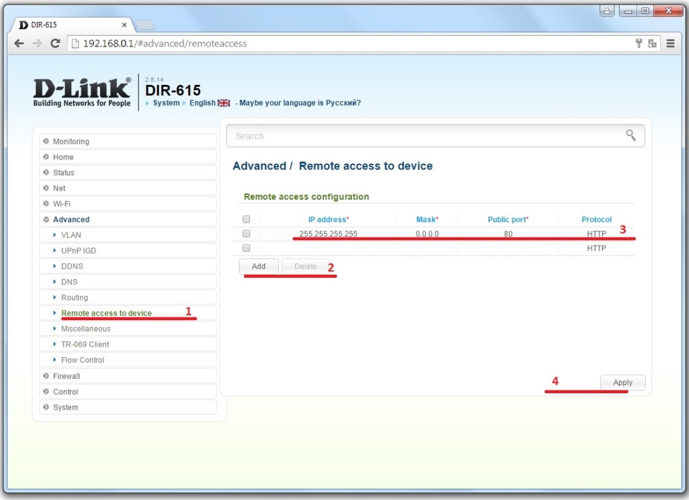Open a new browser tab
The image size is (689, 500).
(145, 25)
